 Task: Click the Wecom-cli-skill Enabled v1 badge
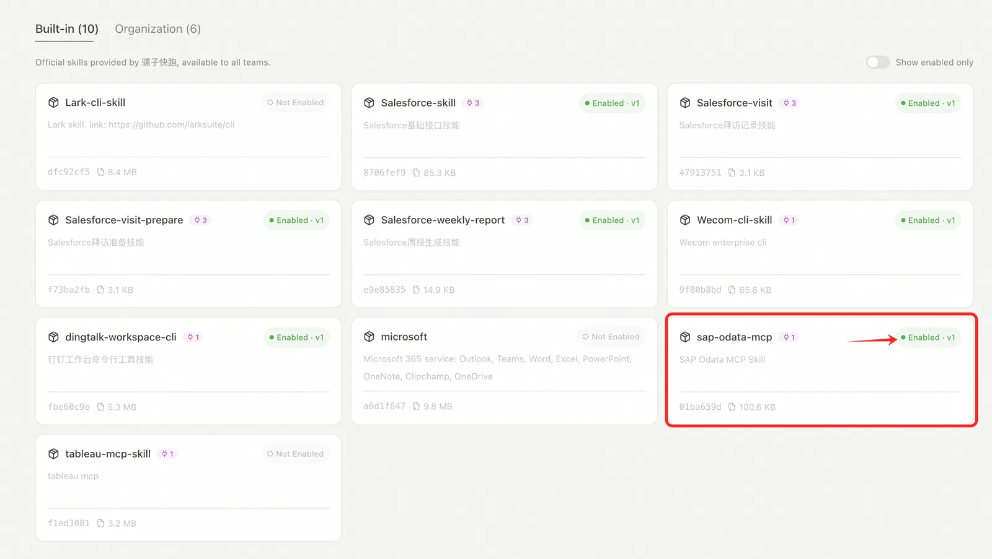pyautogui.click(x=928, y=220)
